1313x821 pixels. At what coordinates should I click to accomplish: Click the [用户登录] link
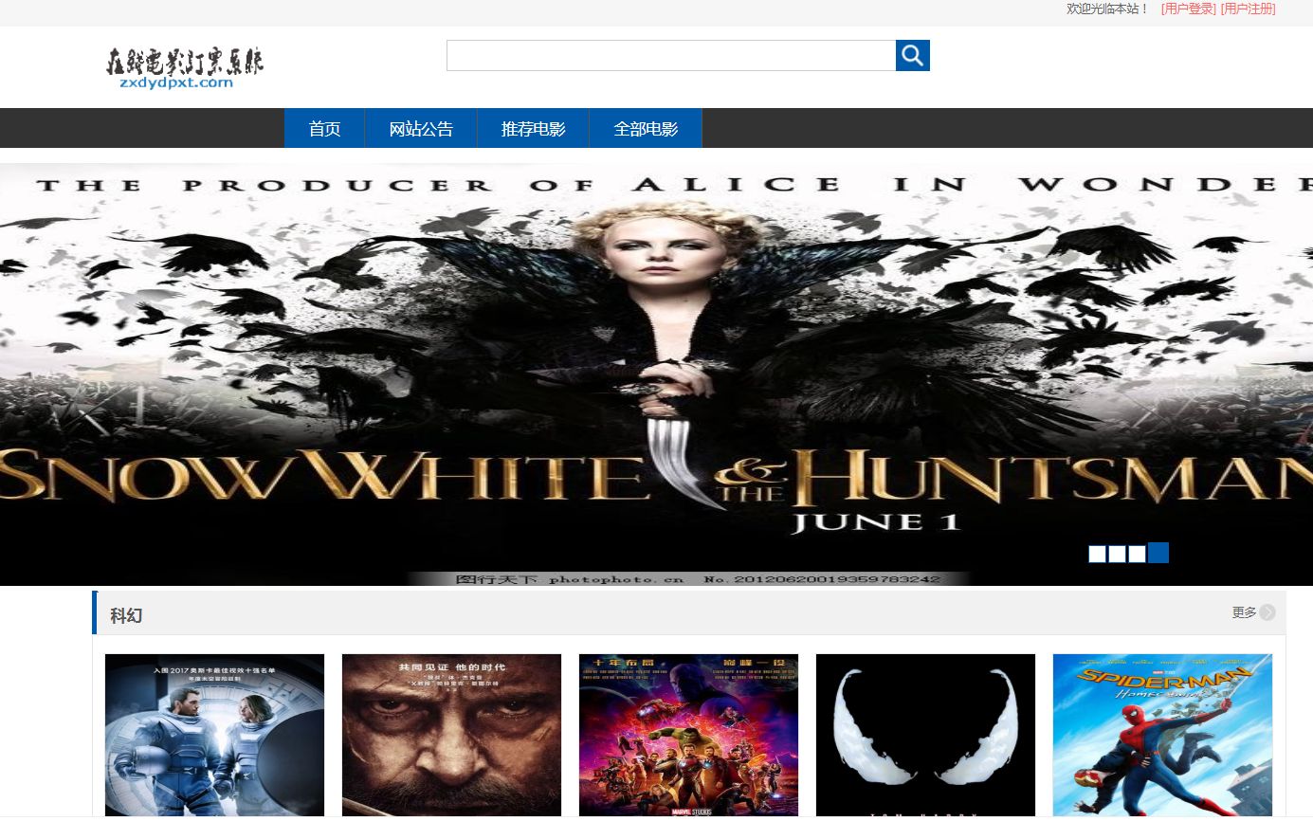tap(1188, 9)
